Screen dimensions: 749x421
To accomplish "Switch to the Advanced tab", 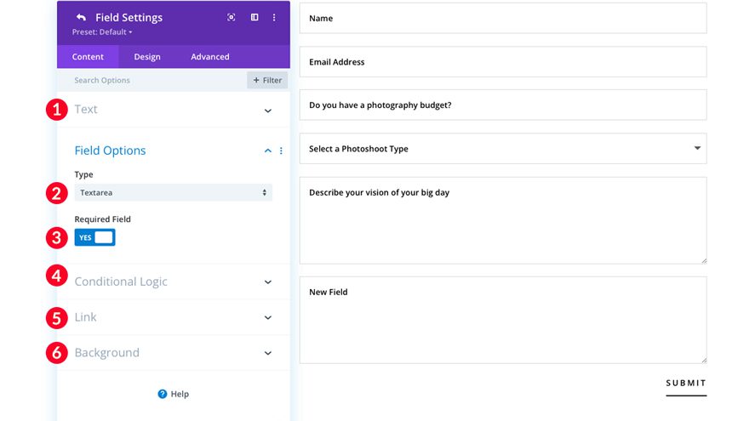I will [209, 57].
